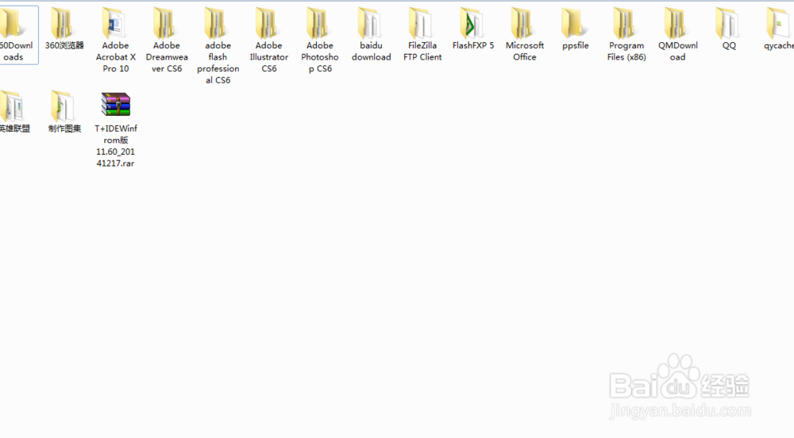
Task: Select the Adobe Photoshop CS6 folder
Action: (x=319, y=23)
